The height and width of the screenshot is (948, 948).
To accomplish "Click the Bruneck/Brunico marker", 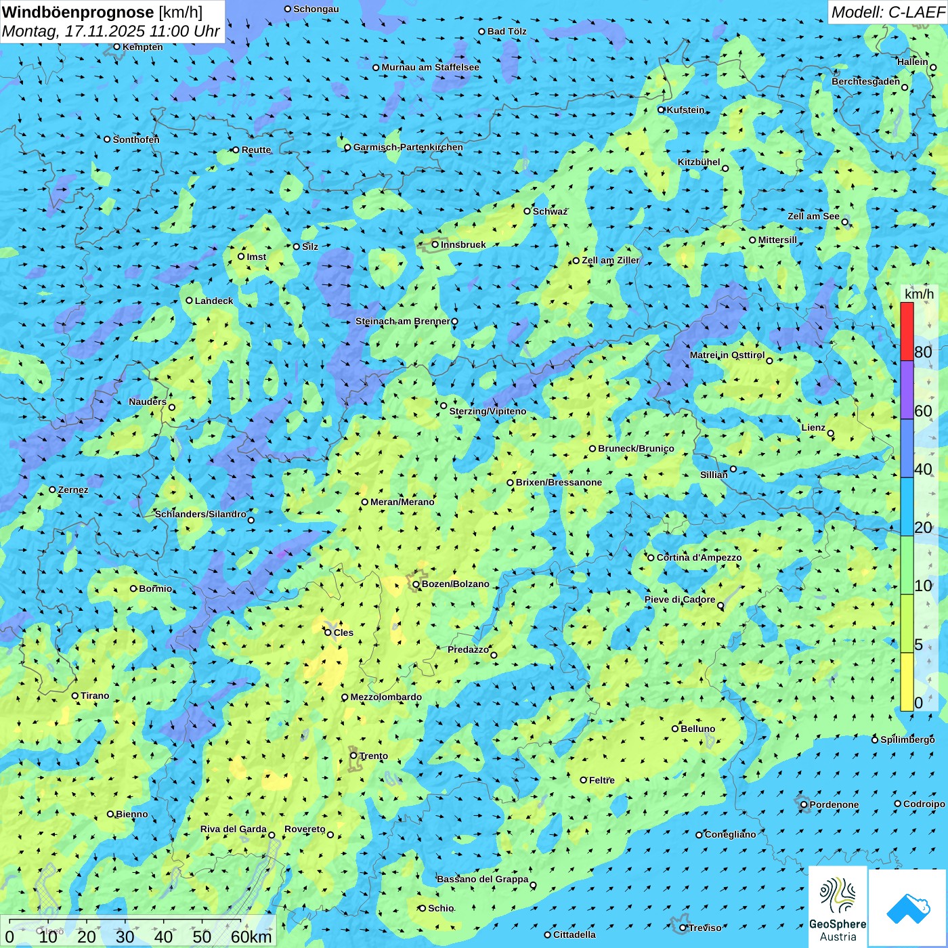I will [592, 448].
